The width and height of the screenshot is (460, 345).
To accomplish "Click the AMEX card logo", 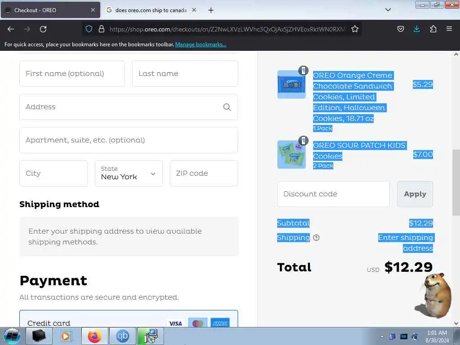I will pyautogui.click(x=220, y=323).
